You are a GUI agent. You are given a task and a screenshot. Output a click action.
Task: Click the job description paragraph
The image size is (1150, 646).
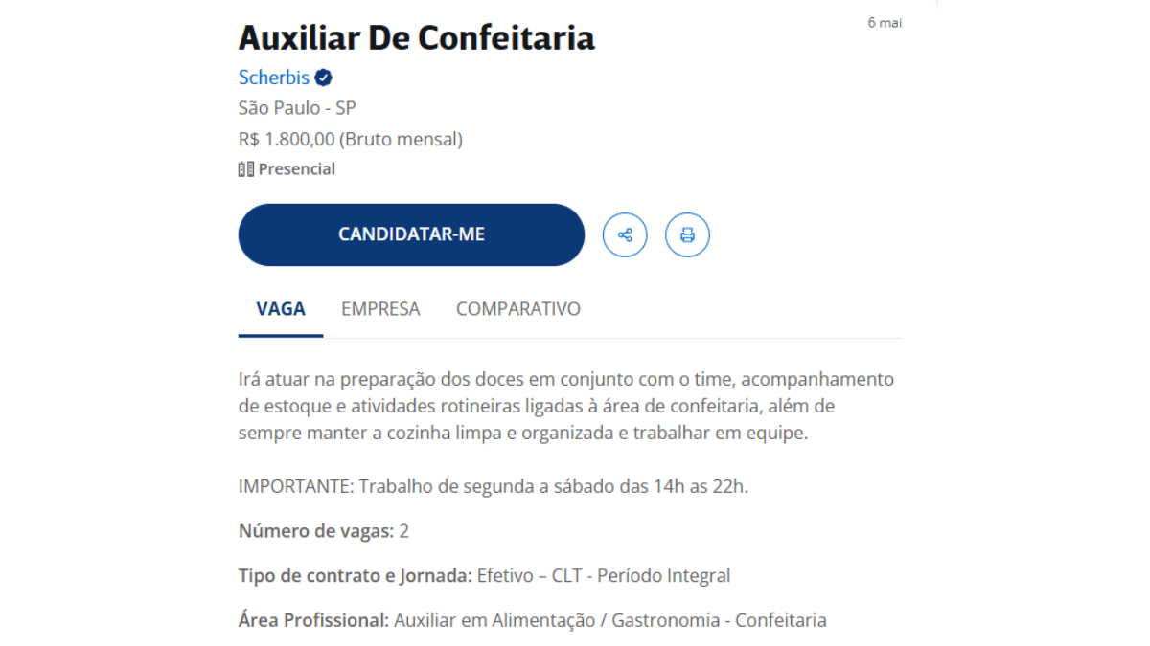(565, 406)
